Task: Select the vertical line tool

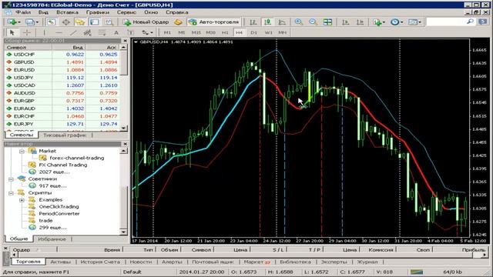Action: pyautogui.click(x=44, y=32)
